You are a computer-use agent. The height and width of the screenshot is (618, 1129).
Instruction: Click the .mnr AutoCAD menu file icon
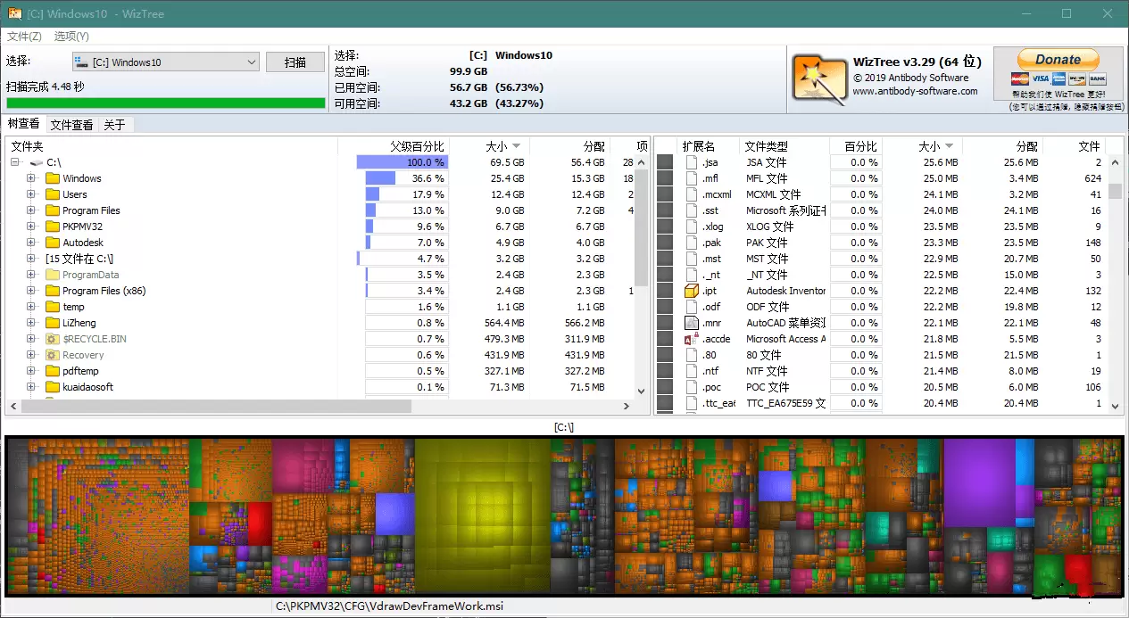pyautogui.click(x=691, y=323)
